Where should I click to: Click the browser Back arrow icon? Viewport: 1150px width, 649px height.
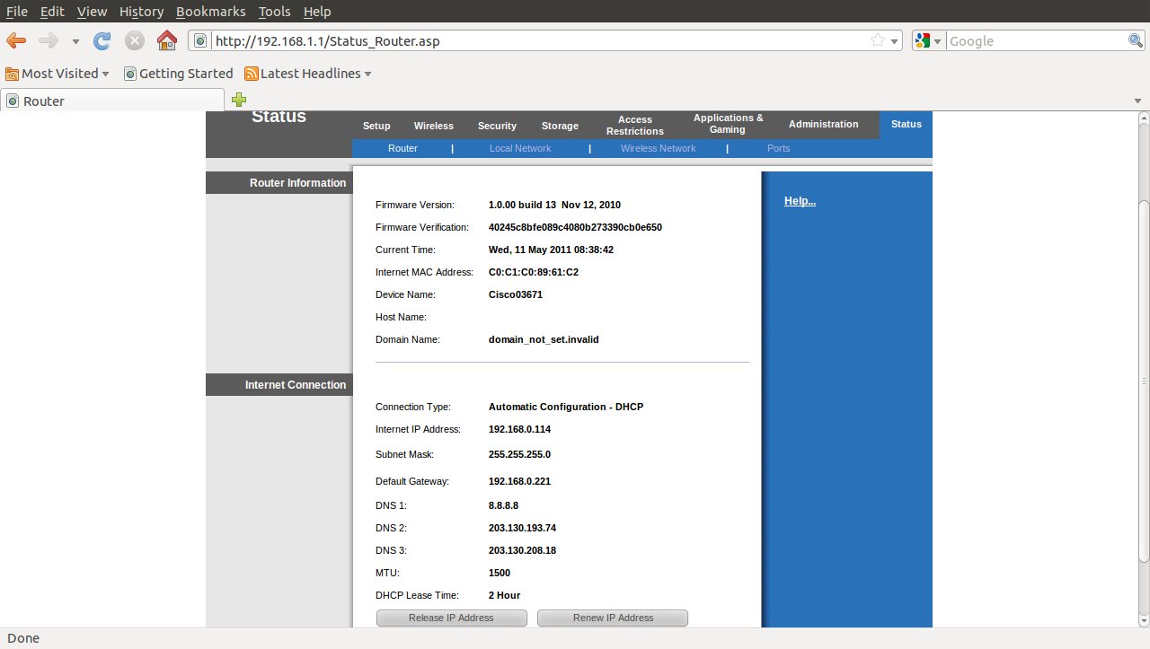point(16,40)
